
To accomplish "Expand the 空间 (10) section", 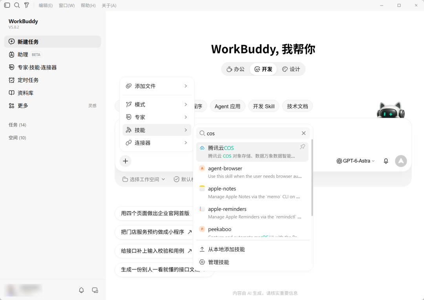I will 17,138.
